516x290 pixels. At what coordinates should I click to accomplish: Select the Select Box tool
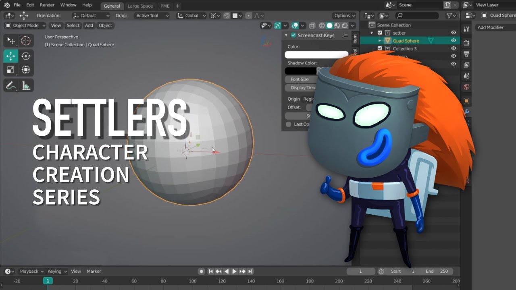click(x=11, y=41)
